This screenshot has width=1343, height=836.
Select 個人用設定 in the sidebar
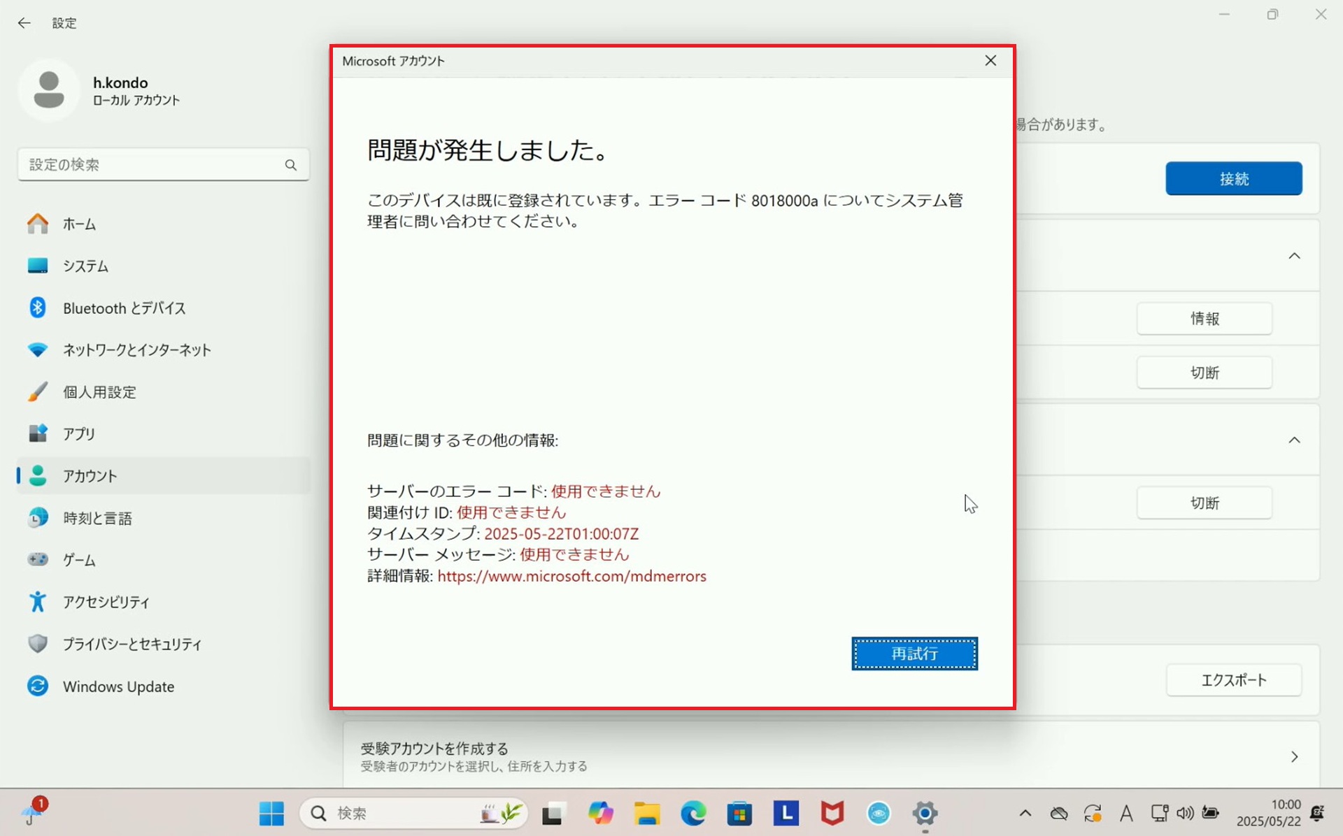163,391
